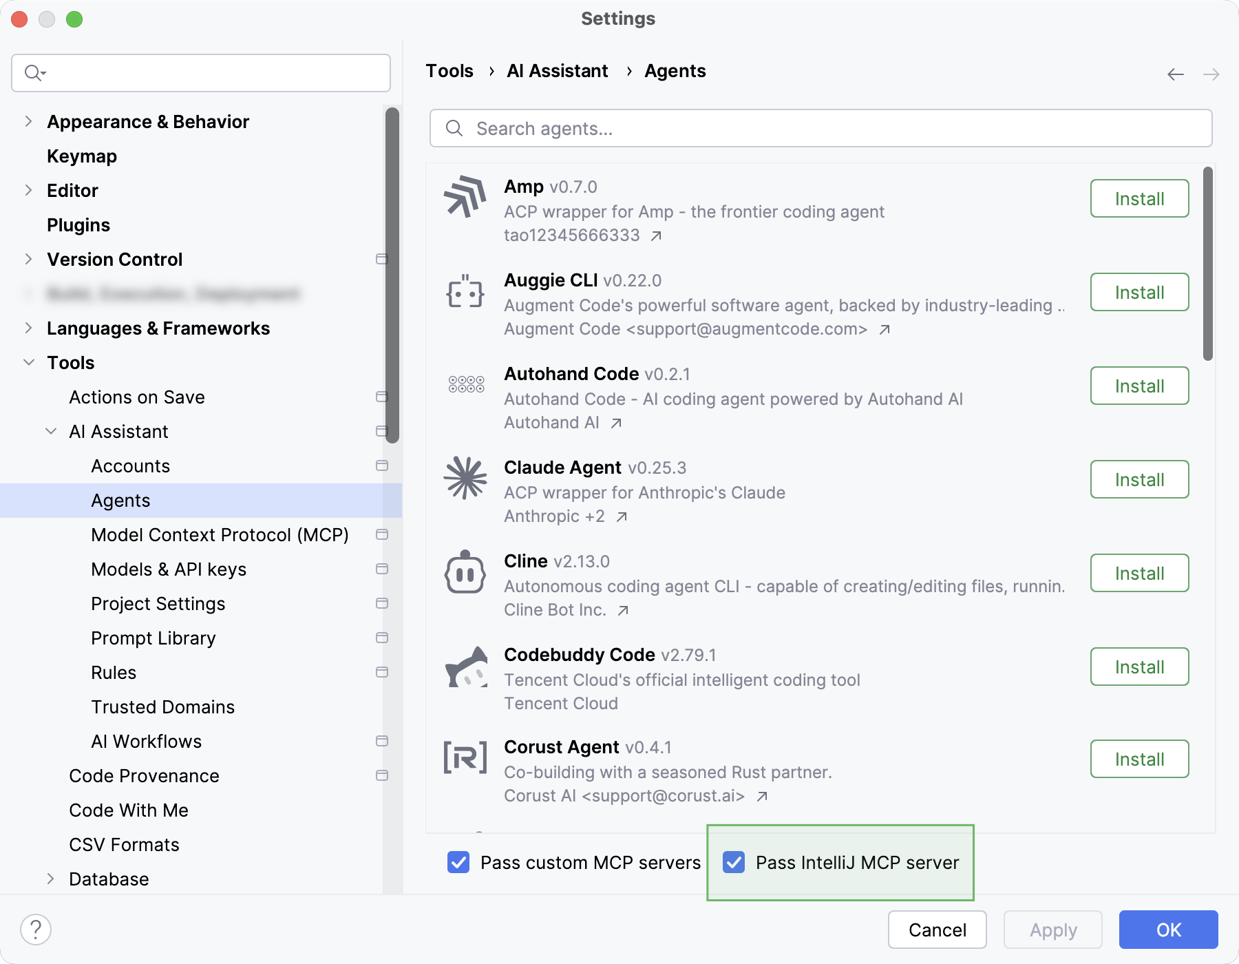Select Models & API keys

(169, 569)
